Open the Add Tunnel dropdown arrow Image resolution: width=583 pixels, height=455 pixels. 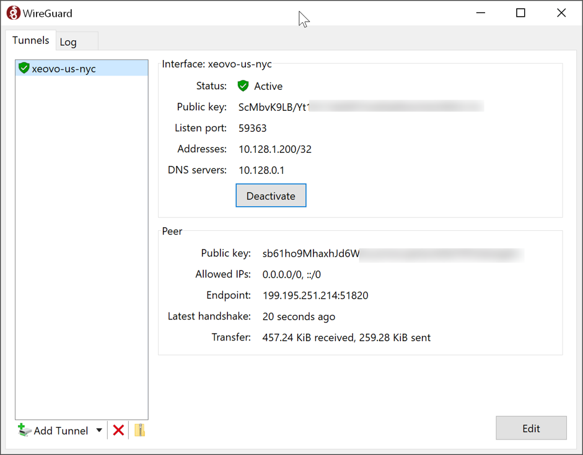(x=99, y=430)
